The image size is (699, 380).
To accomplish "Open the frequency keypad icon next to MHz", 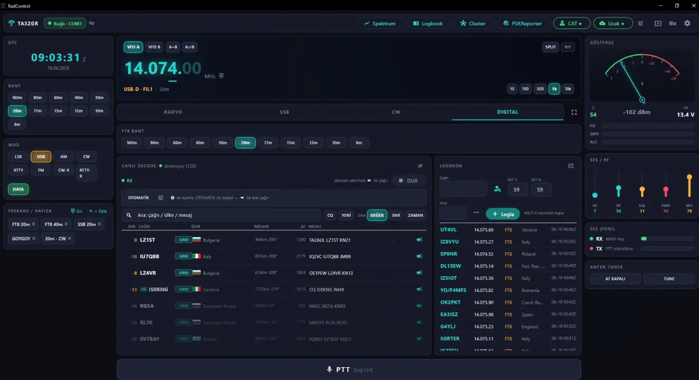I will (x=221, y=76).
